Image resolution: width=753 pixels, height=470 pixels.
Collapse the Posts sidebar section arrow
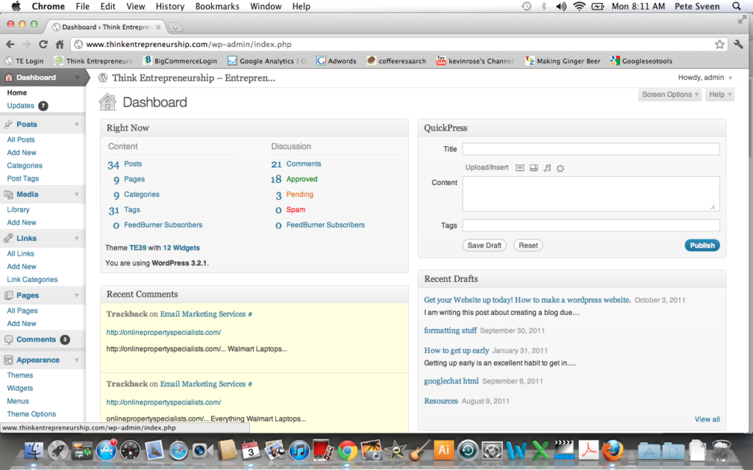tap(76, 125)
